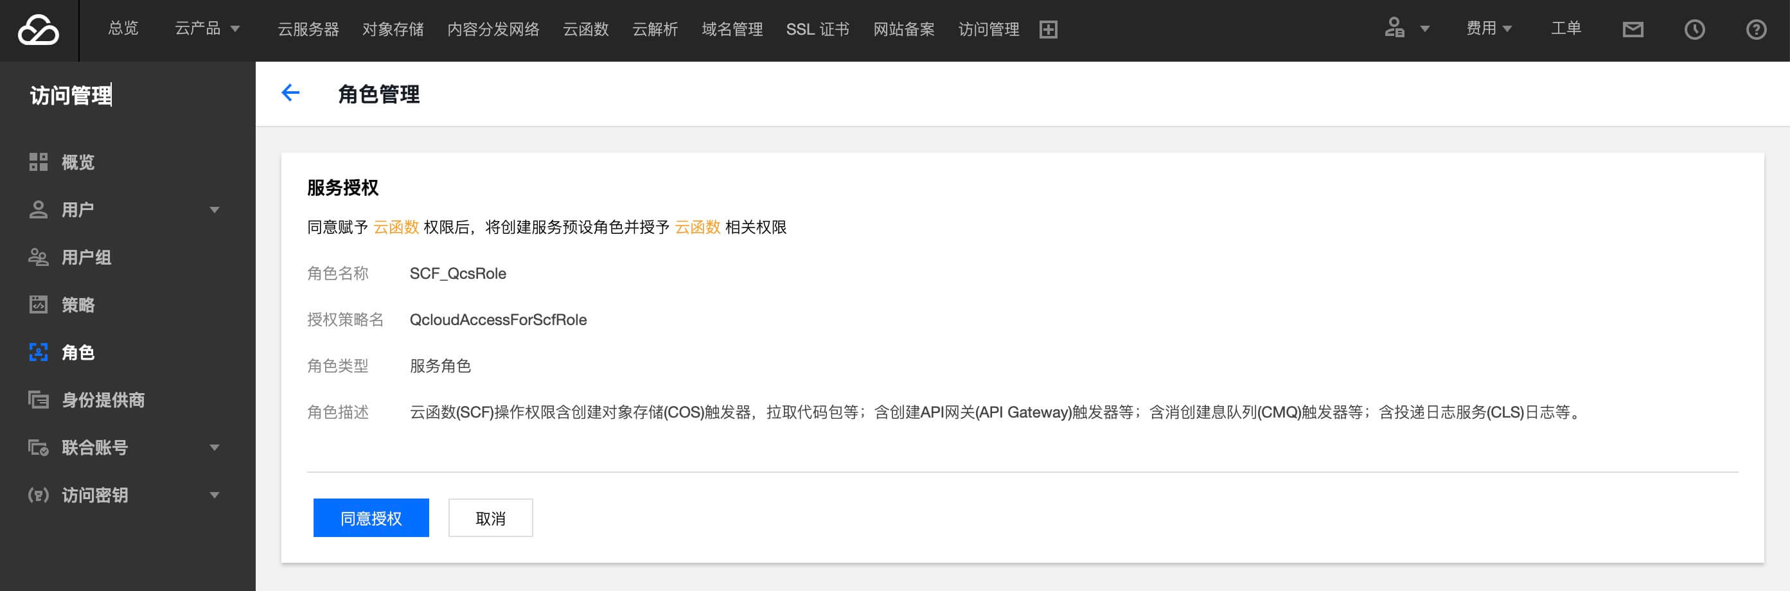Open the 费用 dropdown menu
The image size is (1790, 591).
click(1489, 28)
